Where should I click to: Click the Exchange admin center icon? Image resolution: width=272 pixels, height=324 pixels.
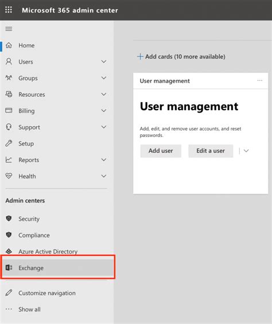(x=9, y=268)
